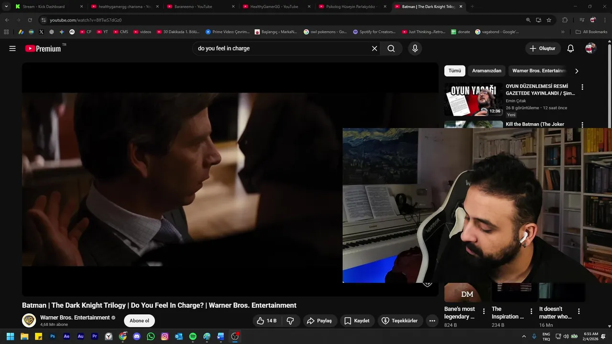Viewport: 612px width, 344px height.
Task: Open Windows Start menu
Action: [x=10, y=336]
